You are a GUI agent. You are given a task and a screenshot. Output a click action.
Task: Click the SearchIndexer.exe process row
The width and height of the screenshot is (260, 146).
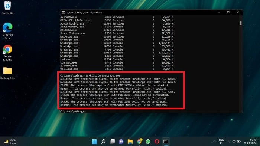117,33
